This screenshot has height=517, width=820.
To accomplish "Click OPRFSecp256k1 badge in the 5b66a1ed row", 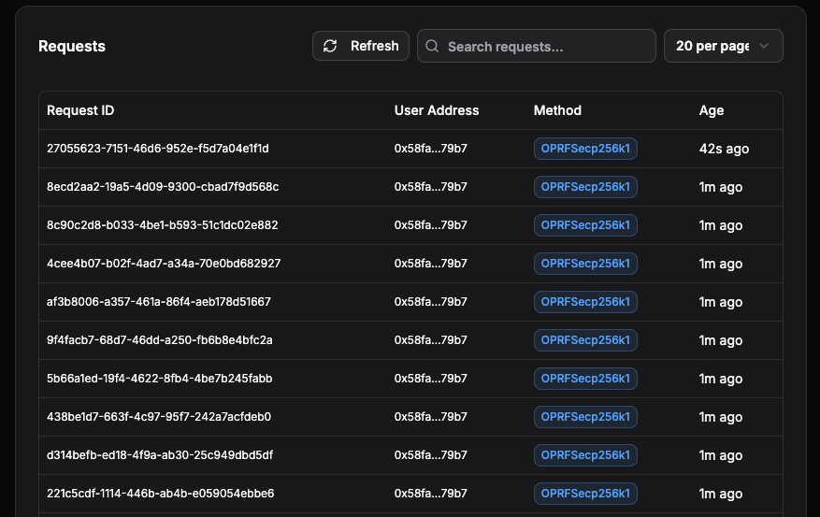I will 585,379.
